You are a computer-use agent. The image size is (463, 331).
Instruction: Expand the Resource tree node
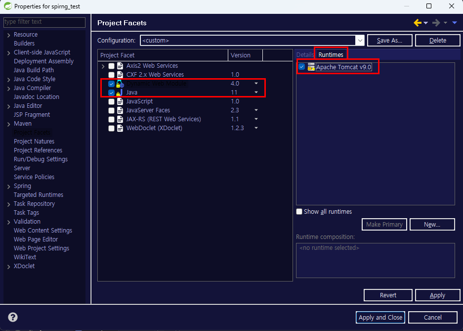[8, 35]
